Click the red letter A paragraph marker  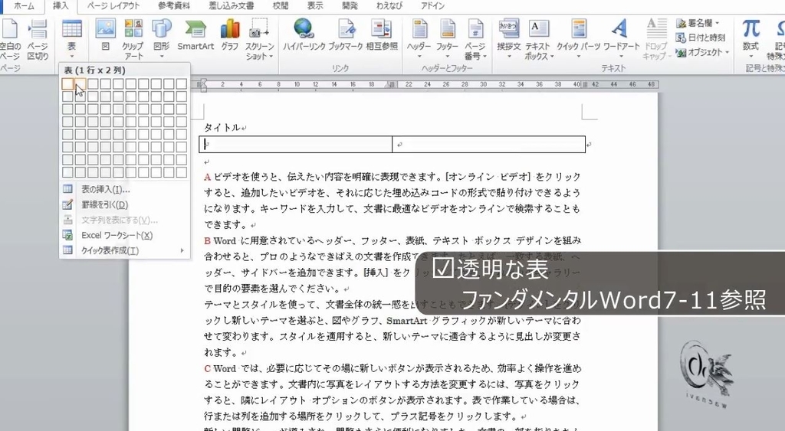207,177
